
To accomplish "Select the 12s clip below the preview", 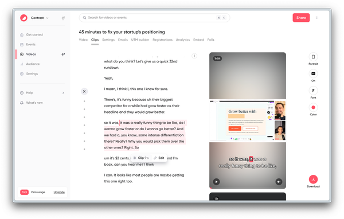I will click(248, 197).
